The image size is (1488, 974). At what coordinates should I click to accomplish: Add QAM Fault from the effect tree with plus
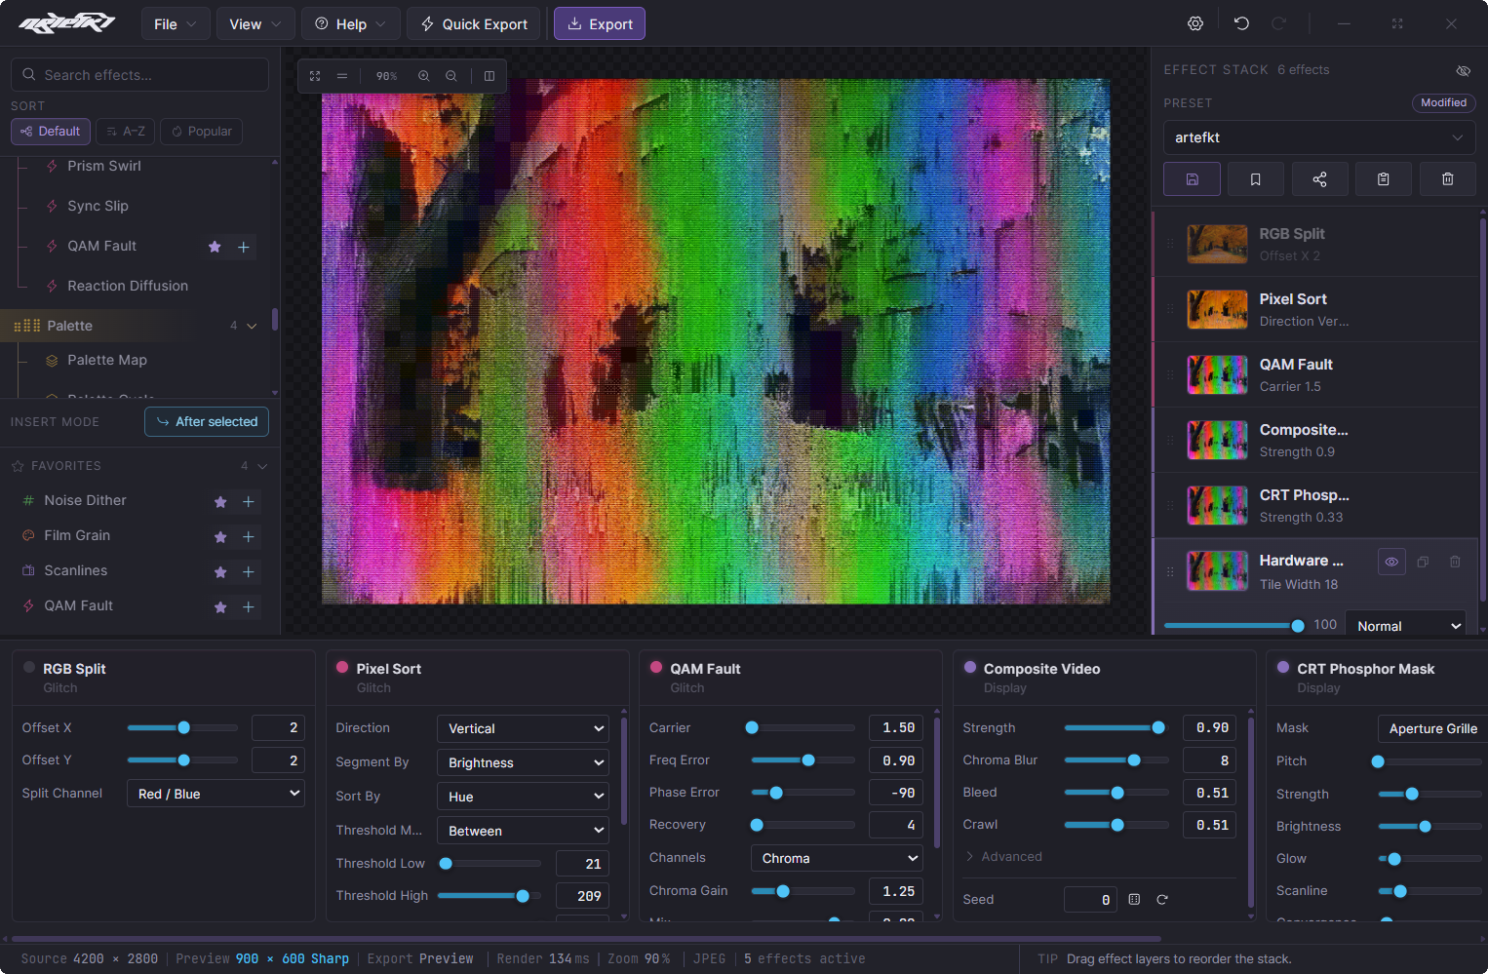point(244,247)
